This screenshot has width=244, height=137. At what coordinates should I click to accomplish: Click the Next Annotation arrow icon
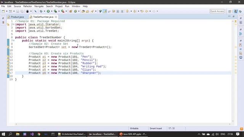(128, 11)
